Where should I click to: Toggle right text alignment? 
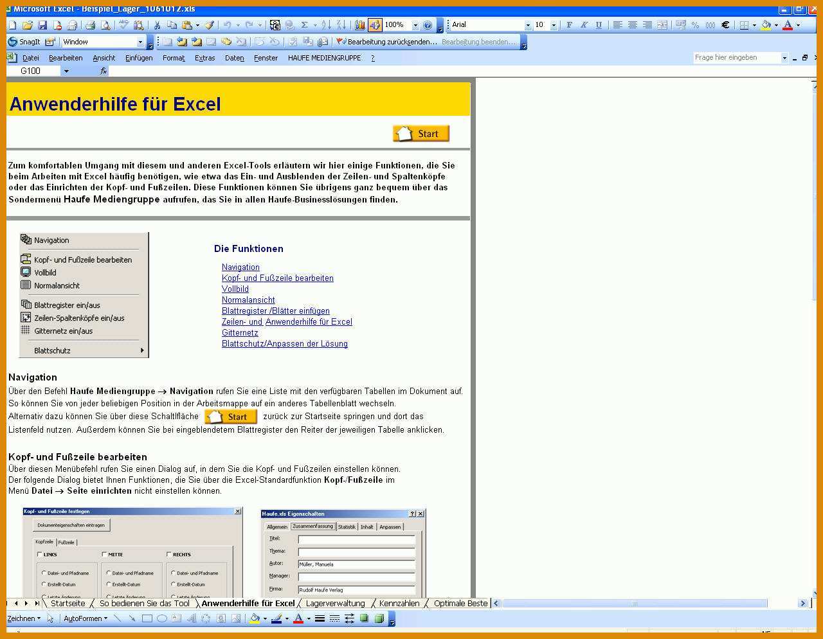(x=647, y=25)
